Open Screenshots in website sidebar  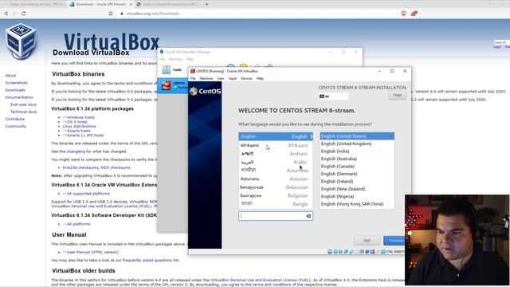click(16, 83)
